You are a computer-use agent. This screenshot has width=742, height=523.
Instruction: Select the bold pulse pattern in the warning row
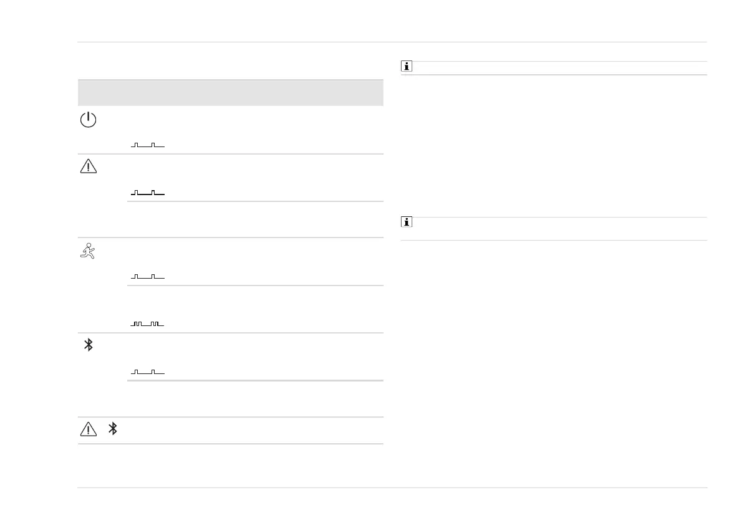coord(148,193)
